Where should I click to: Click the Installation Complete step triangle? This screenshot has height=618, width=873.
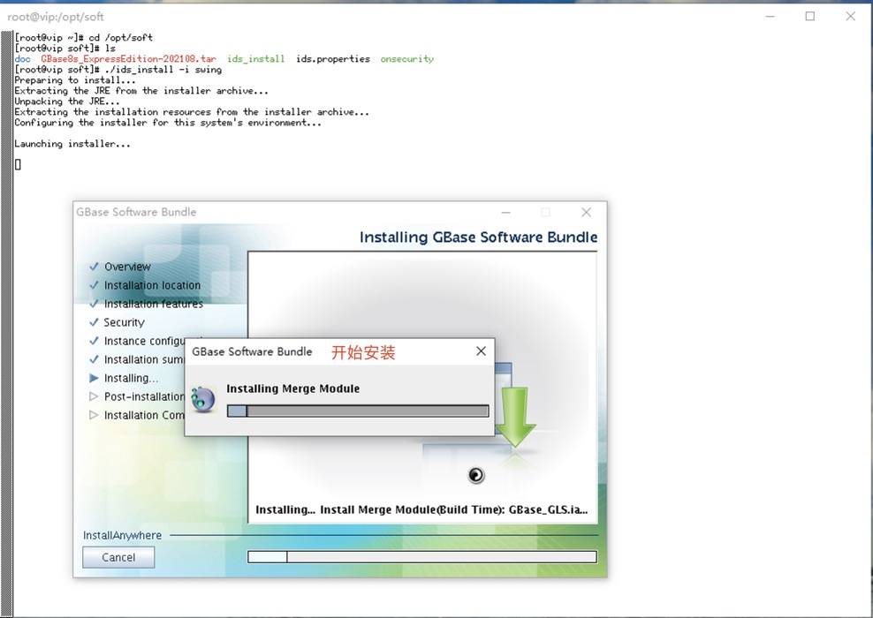tap(94, 415)
